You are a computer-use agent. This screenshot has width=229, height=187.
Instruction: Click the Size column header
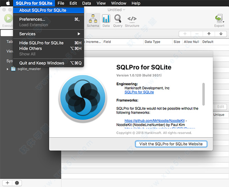pos(177,42)
